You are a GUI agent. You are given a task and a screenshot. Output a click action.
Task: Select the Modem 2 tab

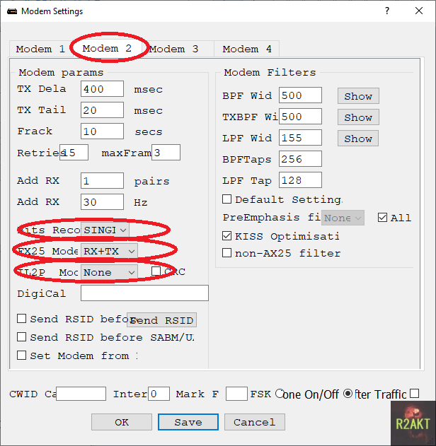(107, 48)
